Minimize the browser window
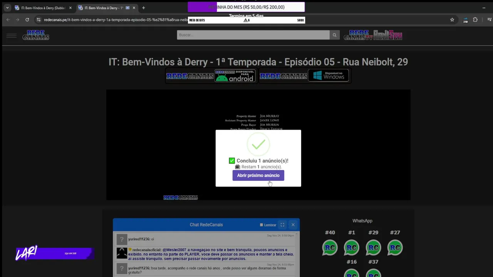Image resolution: width=493 pixels, height=277 pixels. (484, 8)
